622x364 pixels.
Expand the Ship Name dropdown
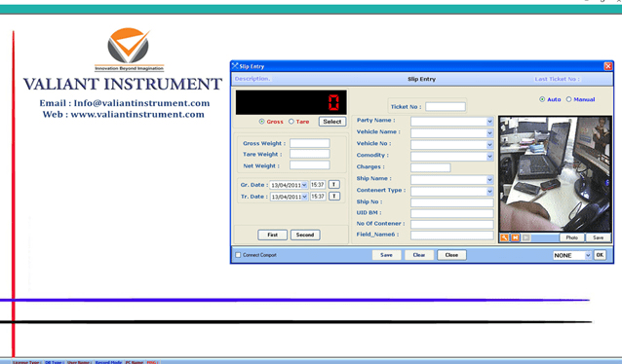tap(490, 180)
